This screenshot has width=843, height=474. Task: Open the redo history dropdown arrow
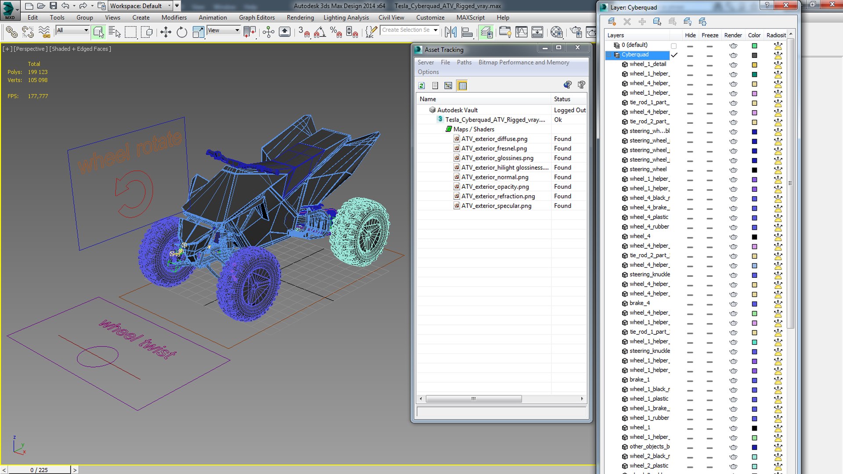tap(92, 6)
